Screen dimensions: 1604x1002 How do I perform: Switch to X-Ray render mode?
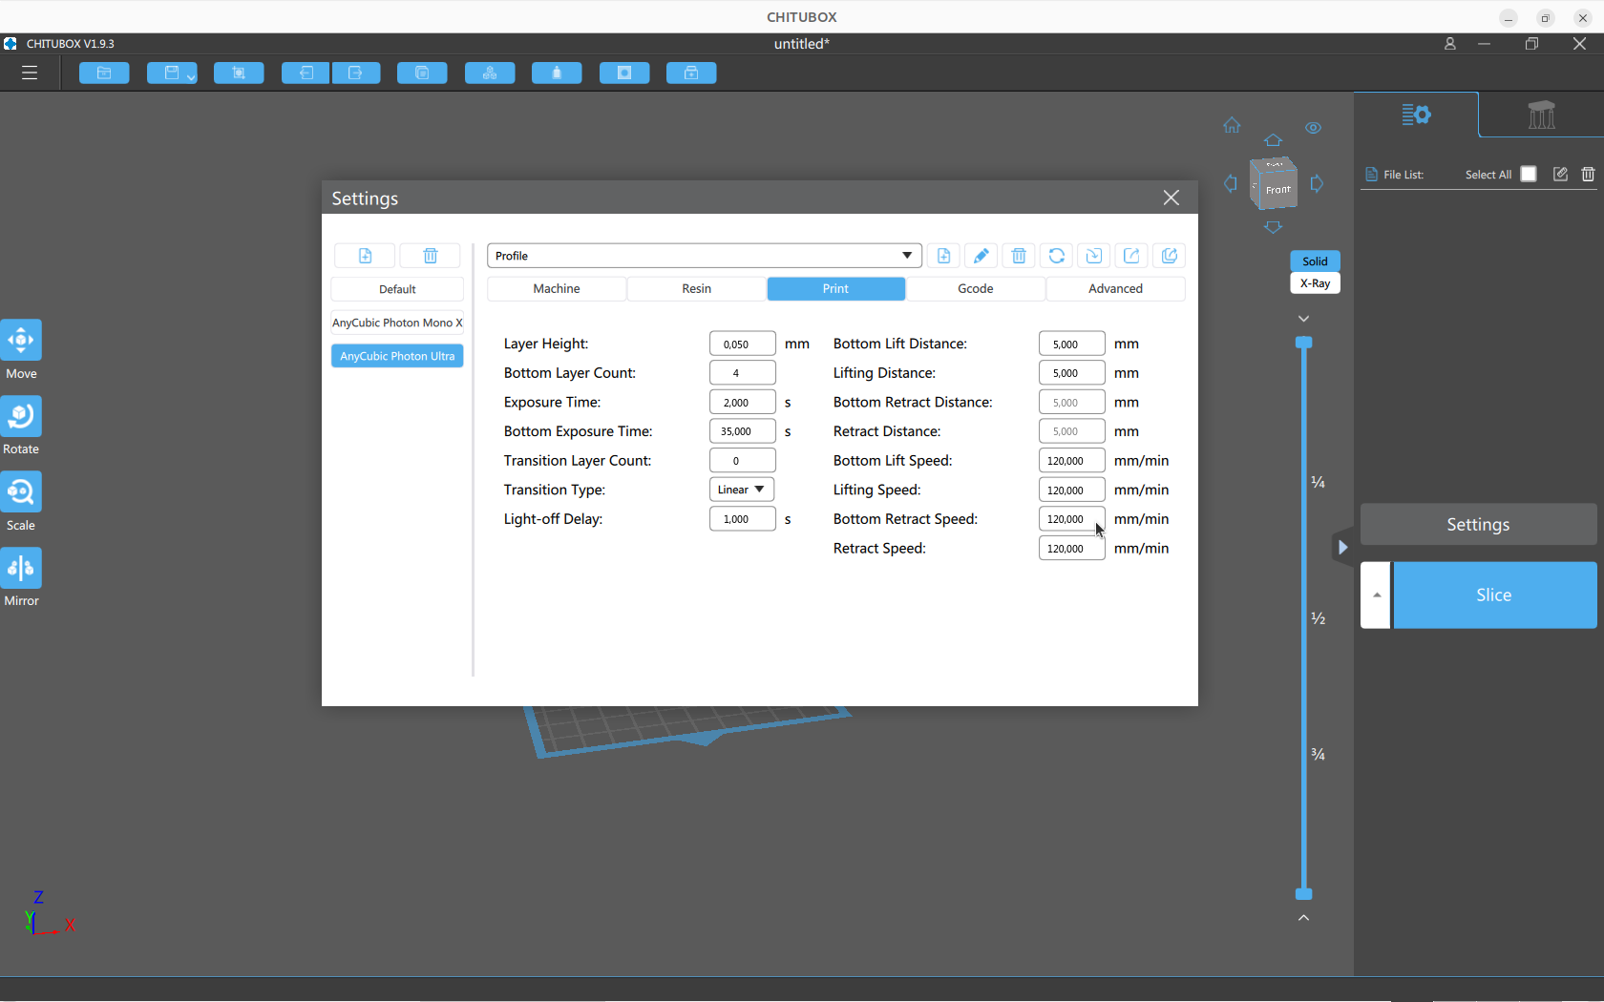(x=1315, y=283)
